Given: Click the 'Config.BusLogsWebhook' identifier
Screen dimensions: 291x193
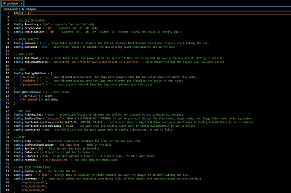Looking at the screenshot, I should [x=30, y=73].
